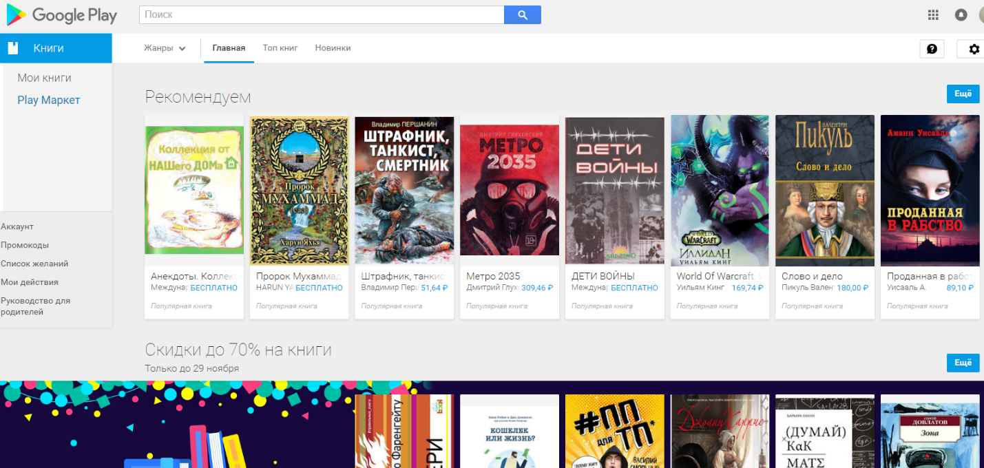Click price 180,00 ₽ for Слово и дело
This screenshot has height=468, width=984.
click(x=853, y=288)
